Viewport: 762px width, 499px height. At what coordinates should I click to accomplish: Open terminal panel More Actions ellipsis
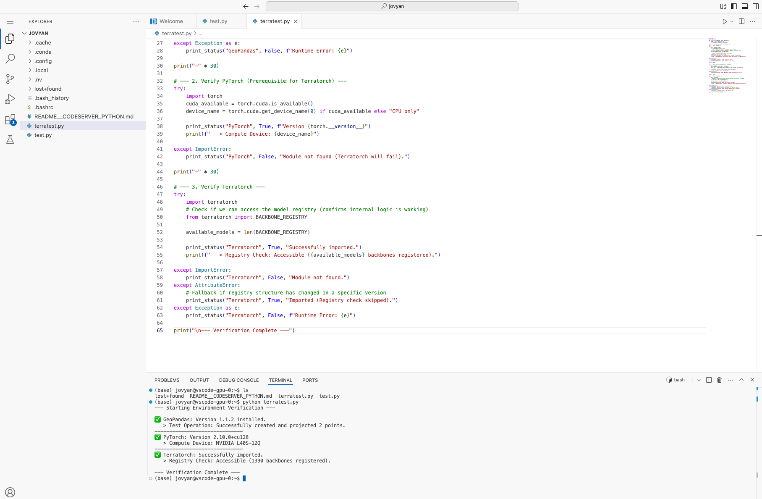tap(731, 380)
